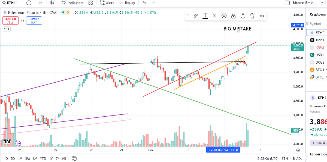
Task: Toggle the lock on selected drawing
Action: [234, 16]
